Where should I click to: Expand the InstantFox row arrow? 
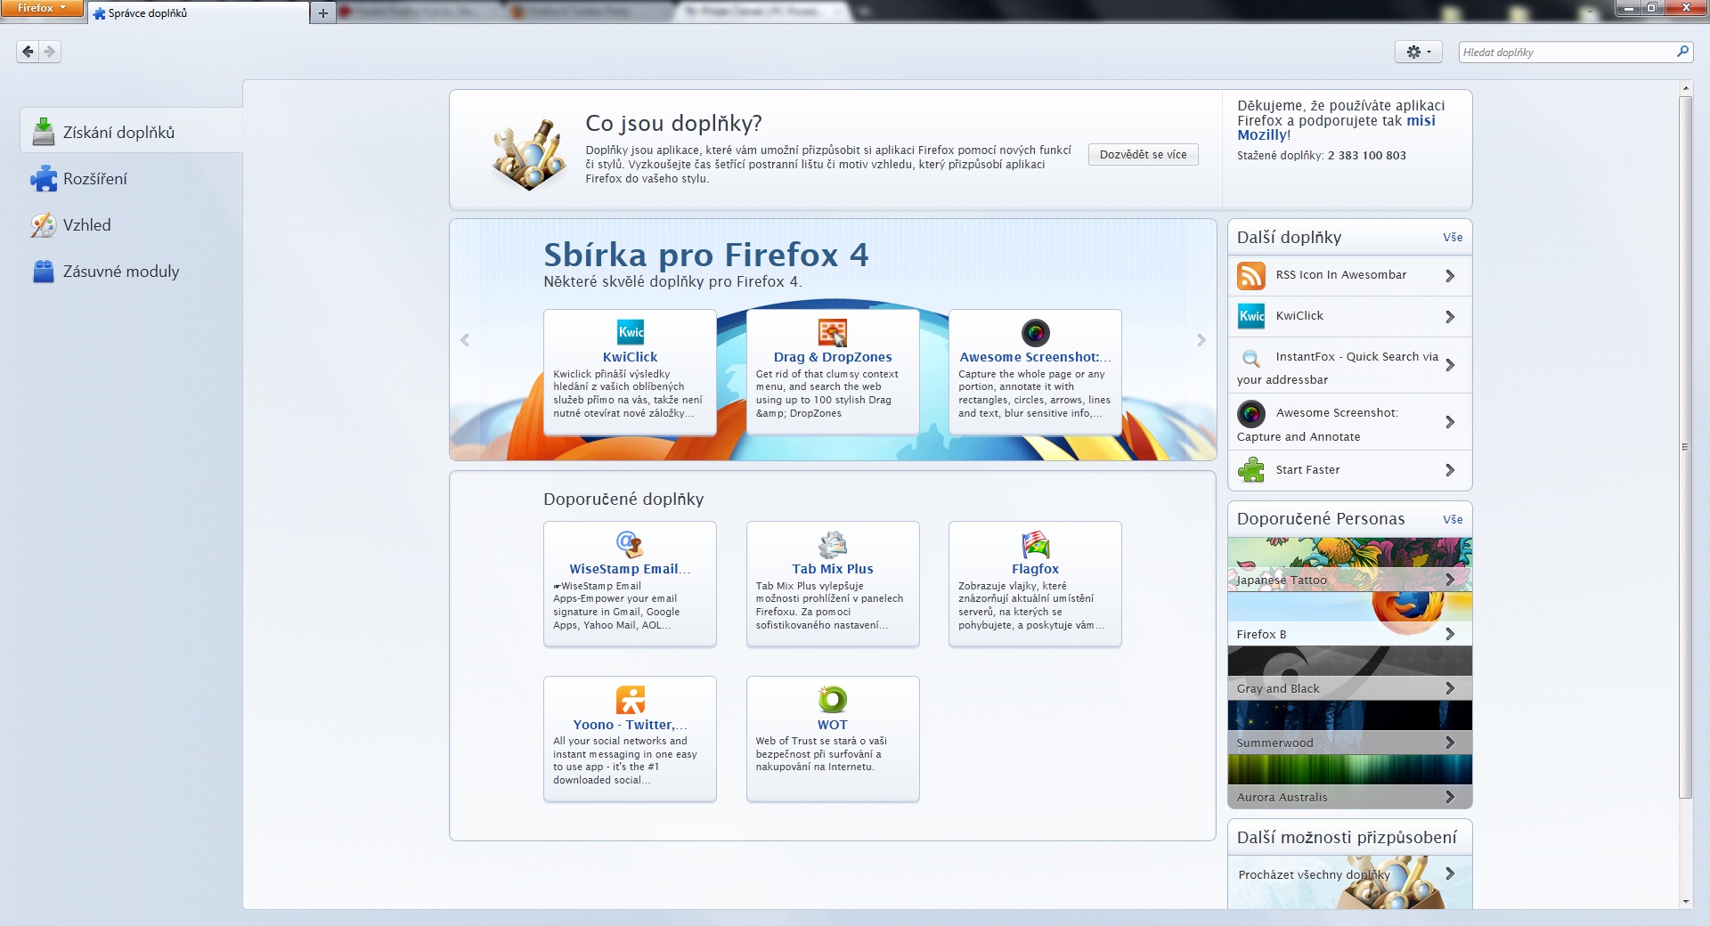coord(1450,365)
